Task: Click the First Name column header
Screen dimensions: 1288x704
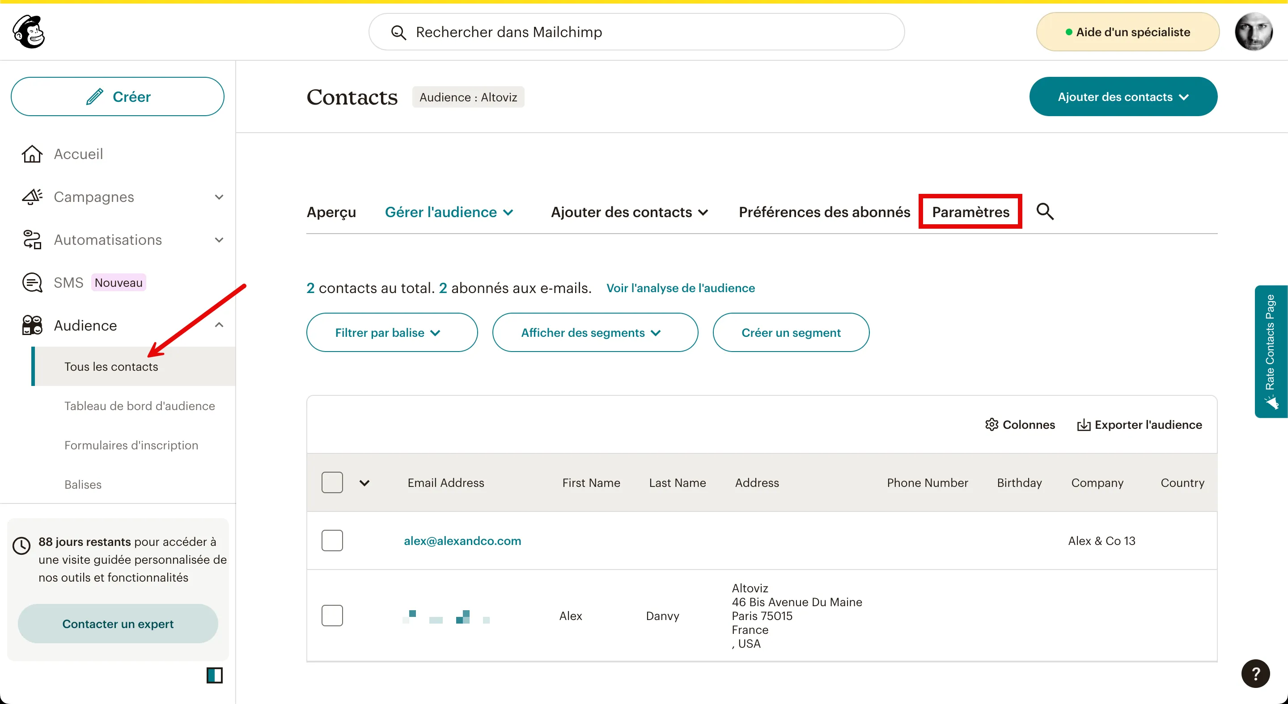Action: pyautogui.click(x=591, y=483)
